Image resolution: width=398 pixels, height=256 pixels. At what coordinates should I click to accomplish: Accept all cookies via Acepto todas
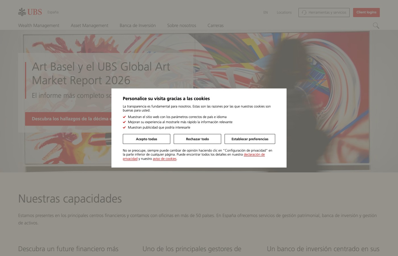point(146,139)
